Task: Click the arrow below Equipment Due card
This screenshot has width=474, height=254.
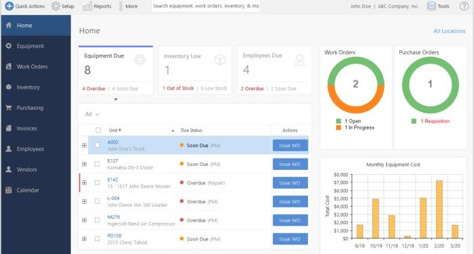Action: point(116,100)
